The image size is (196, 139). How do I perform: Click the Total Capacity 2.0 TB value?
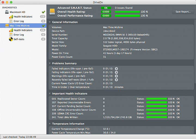tap(122, 38)
